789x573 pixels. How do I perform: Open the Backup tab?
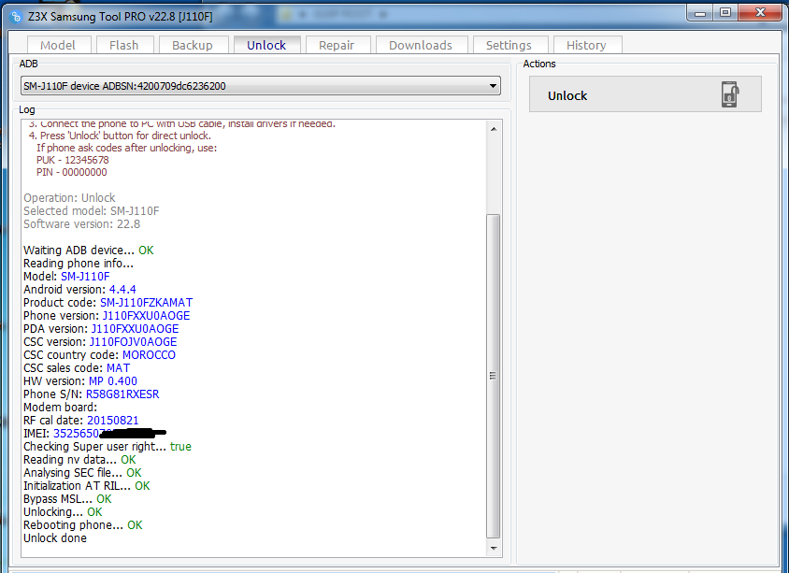193,45
